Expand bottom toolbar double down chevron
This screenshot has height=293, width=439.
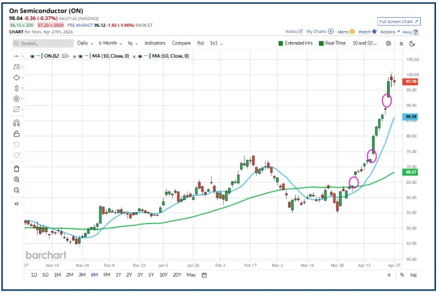(389, 275)
